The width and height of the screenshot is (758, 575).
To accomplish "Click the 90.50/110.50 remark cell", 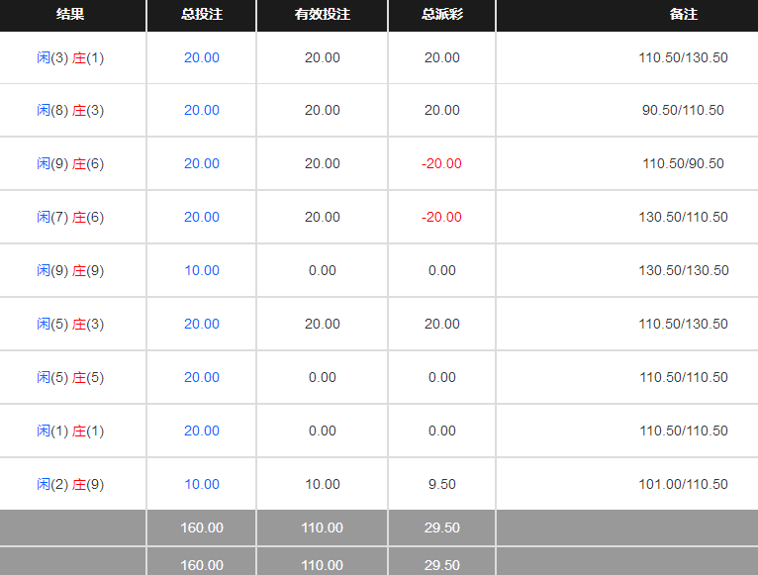I will (x=683, y=110).
